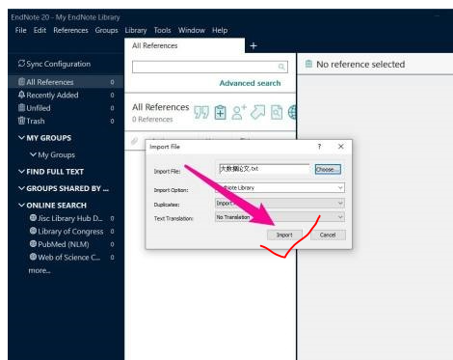Click the "No reference selected" panel header

click(360, 65)
